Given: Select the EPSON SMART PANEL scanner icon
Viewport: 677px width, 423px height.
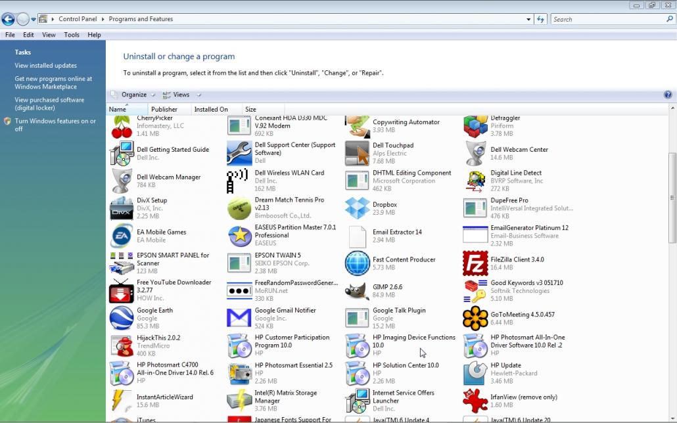Looking at the screenshot, I should pyautogui.click(x=122, y=263).
